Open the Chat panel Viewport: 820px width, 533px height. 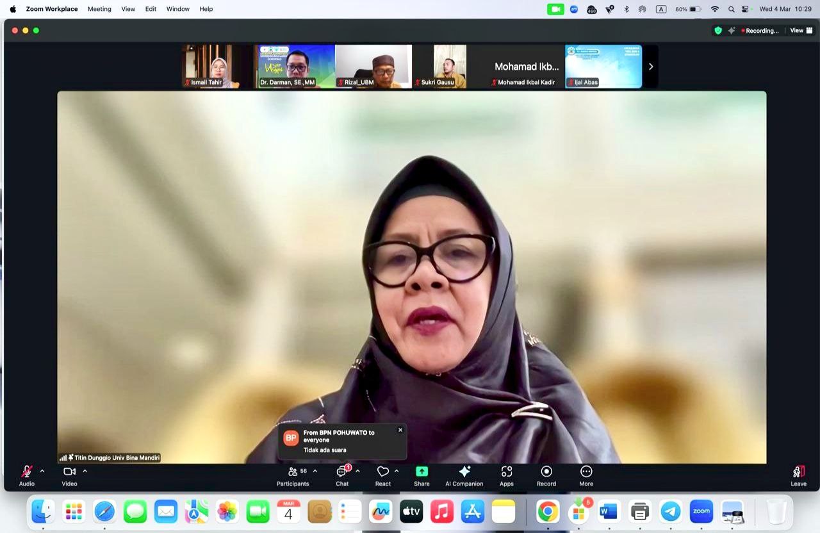point(342,475)
